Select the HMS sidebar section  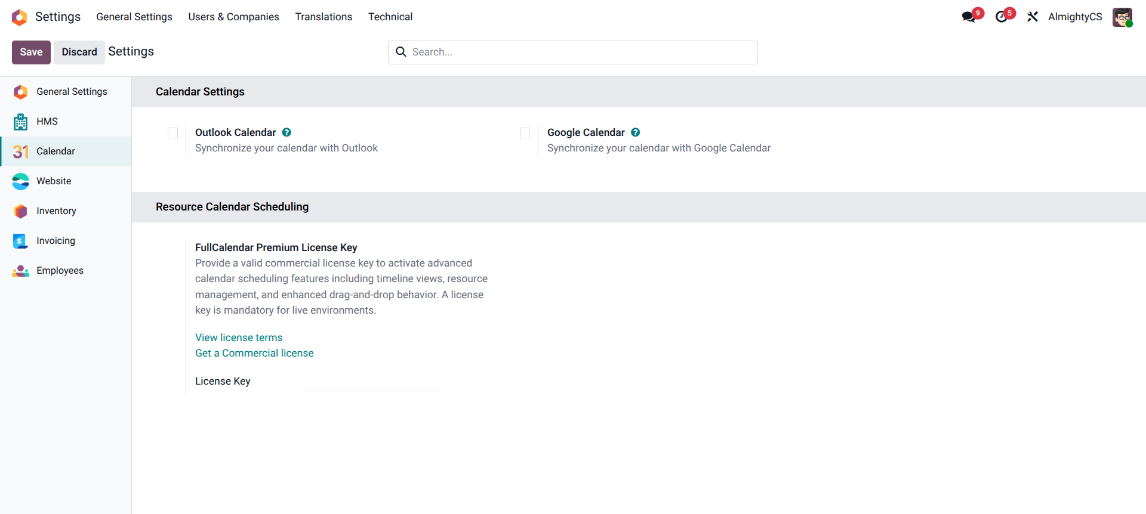[66, 122]
